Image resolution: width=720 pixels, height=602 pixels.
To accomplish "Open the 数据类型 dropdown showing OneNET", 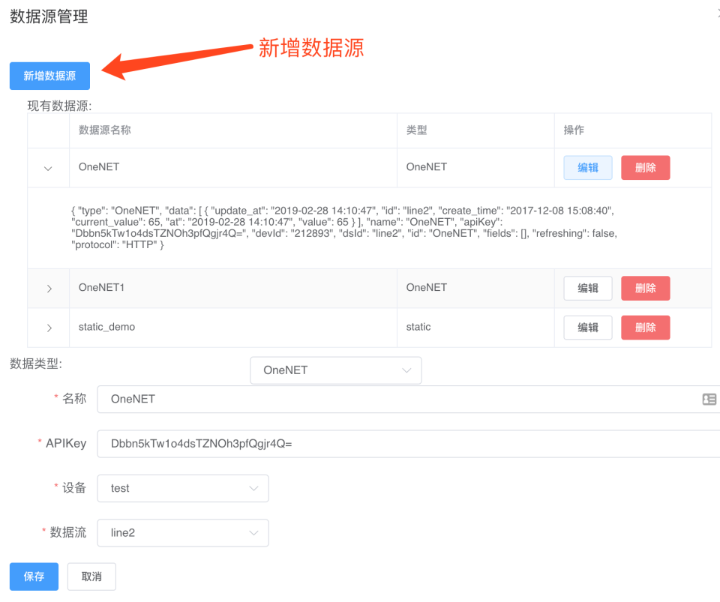I will (336, 370).
